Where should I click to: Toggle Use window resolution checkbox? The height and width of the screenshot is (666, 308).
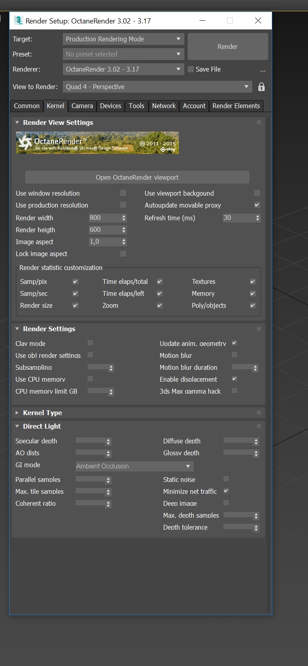pyautogui.click(x=123, y=193)
